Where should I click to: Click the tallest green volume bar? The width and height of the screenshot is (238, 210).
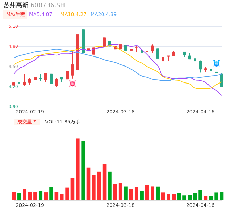point(83,170)
